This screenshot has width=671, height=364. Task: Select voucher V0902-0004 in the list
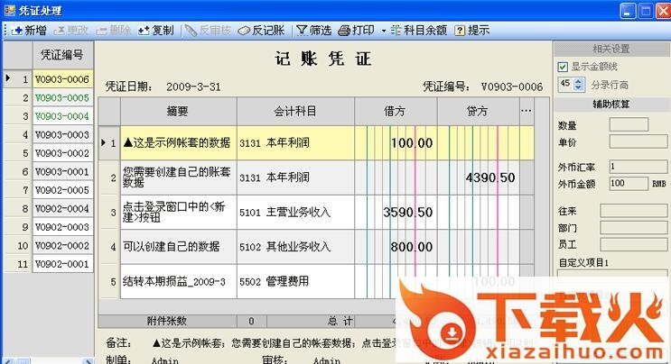pos(62,209)
